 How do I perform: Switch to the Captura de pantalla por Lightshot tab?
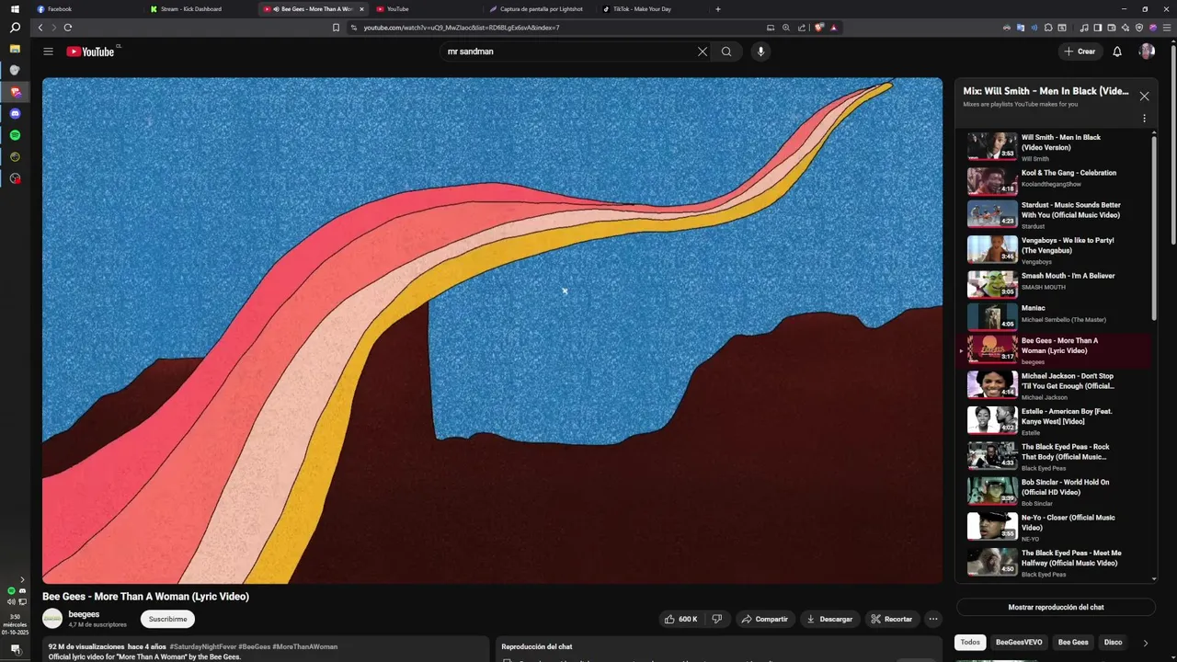[x=541, y=9]
